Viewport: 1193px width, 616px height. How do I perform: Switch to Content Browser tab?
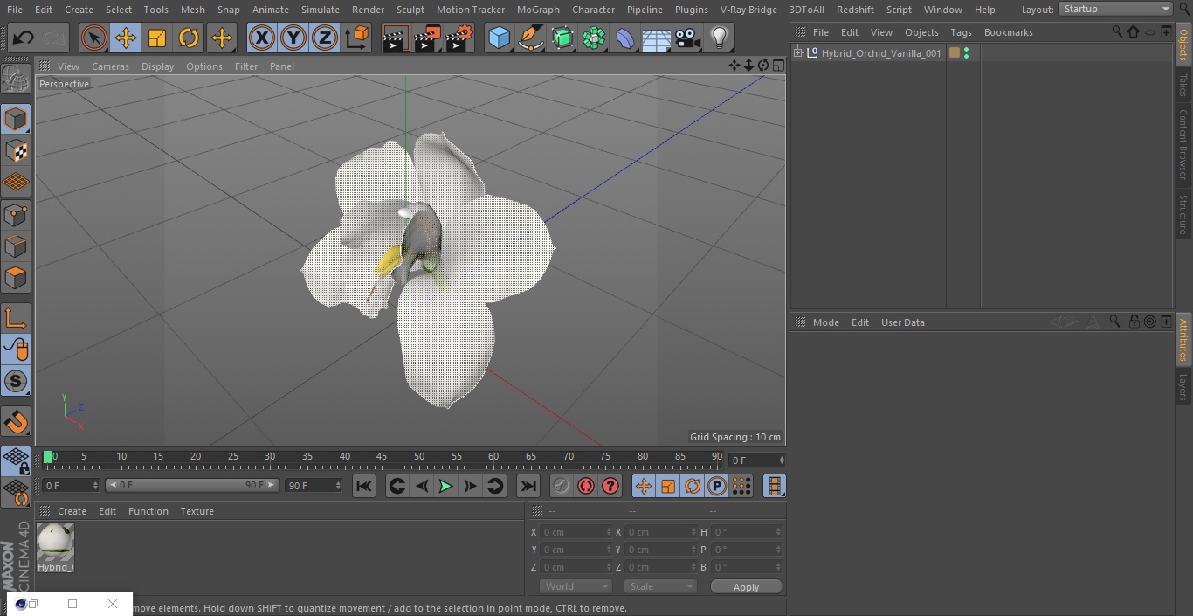[1183, 144]
